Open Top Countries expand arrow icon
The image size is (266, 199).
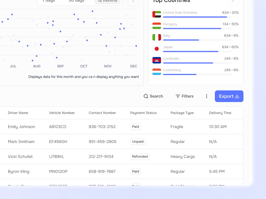(x=234, y=1)
